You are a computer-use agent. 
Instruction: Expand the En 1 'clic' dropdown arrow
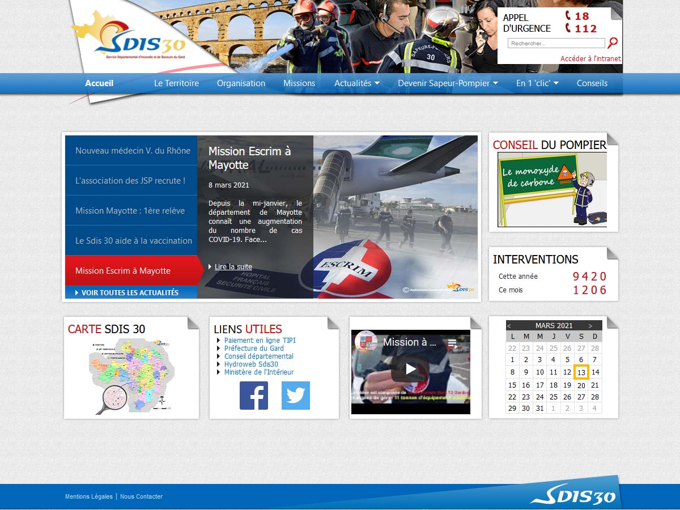point(556,83)
